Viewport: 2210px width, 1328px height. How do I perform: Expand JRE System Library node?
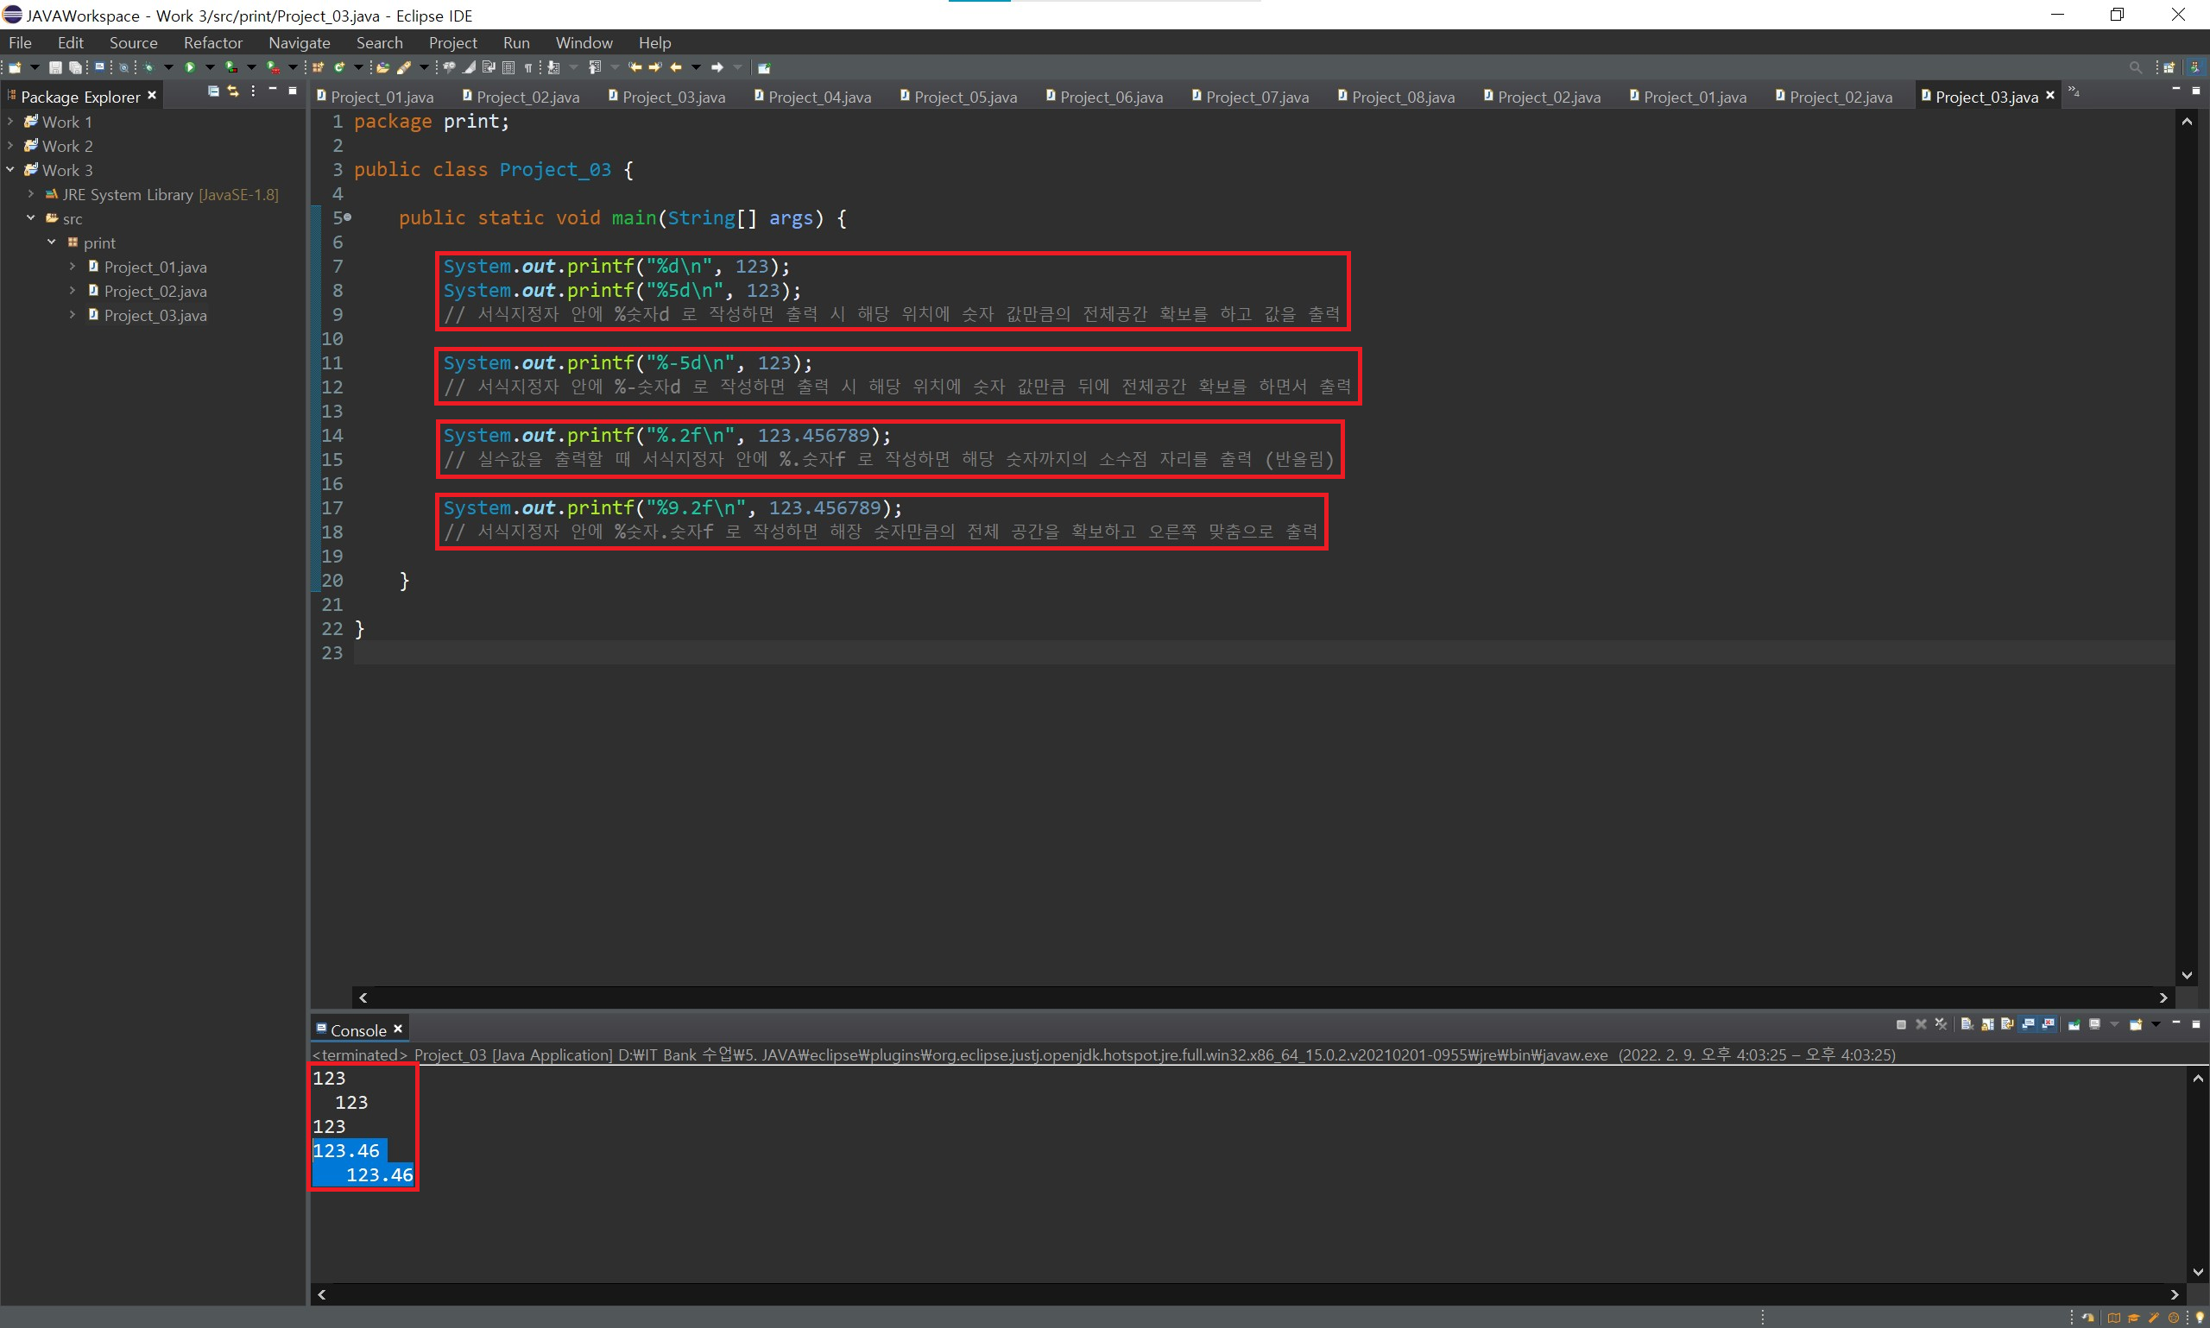tap(30, 193)
